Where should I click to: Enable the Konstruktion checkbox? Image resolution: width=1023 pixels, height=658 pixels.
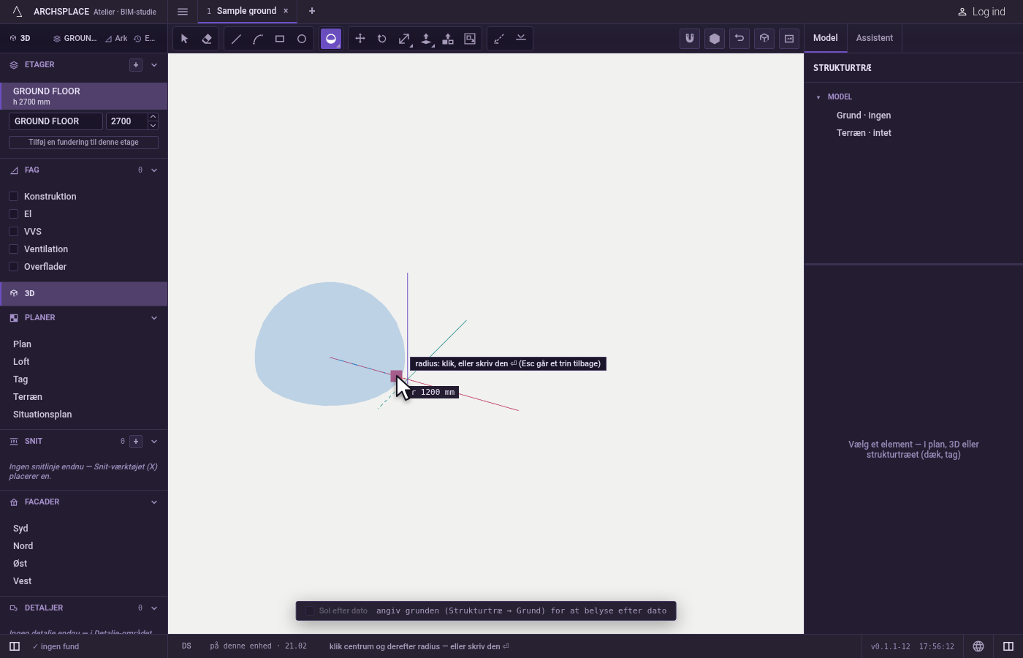coord(13,197)
